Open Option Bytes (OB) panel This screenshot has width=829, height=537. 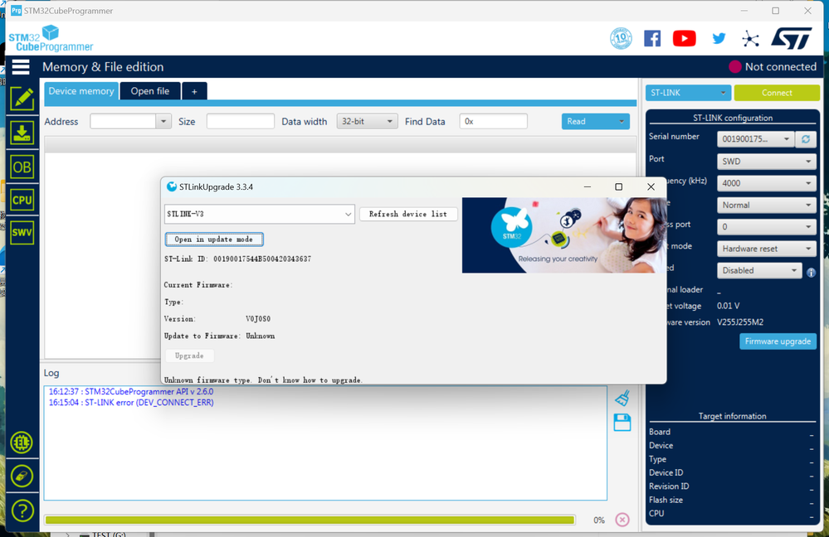(x=22, y=167)
